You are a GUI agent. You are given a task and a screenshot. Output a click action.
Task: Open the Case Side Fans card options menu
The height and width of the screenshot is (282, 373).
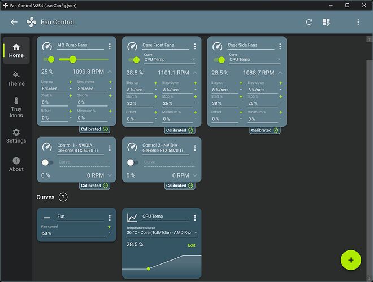(280, 46)
